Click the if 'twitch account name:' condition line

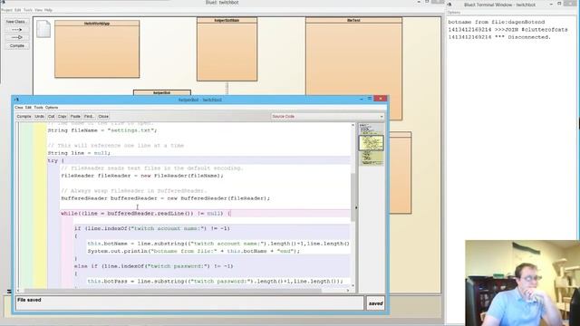point(152,229)
